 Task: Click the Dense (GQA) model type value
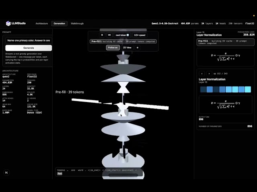click(x=35, y=112)
